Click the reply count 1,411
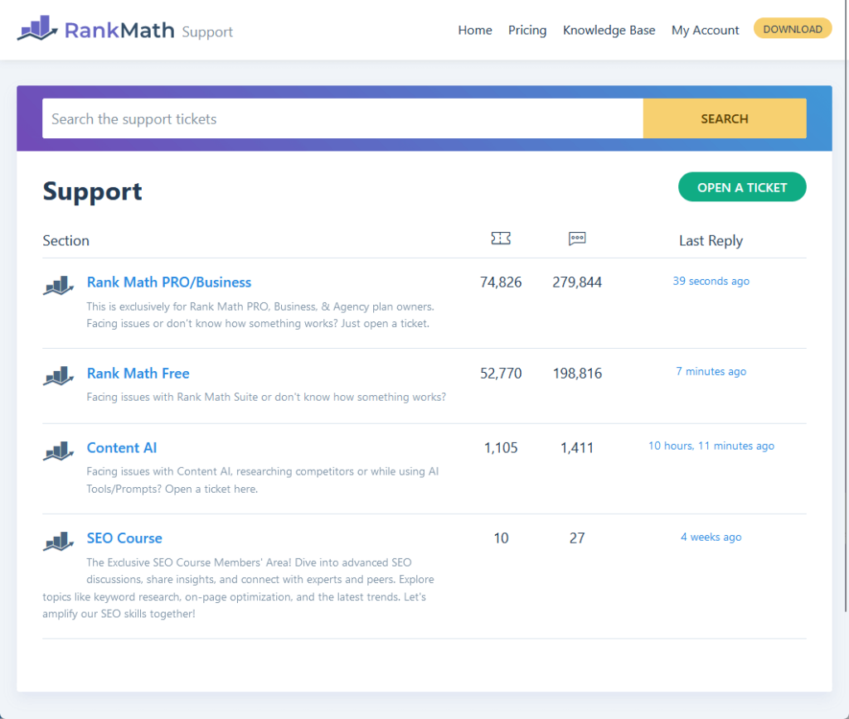 coord(577,448)
